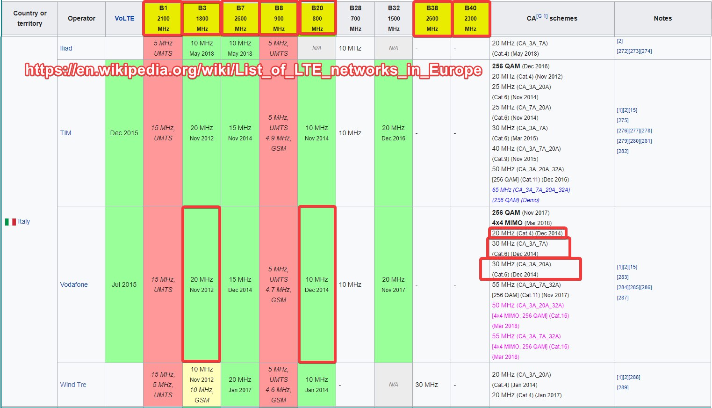Select Wind Tre's B20 cell 10 MHz Jan 2014
The height and width of the screenshot is (408, 712).
[x=317, y=385]
